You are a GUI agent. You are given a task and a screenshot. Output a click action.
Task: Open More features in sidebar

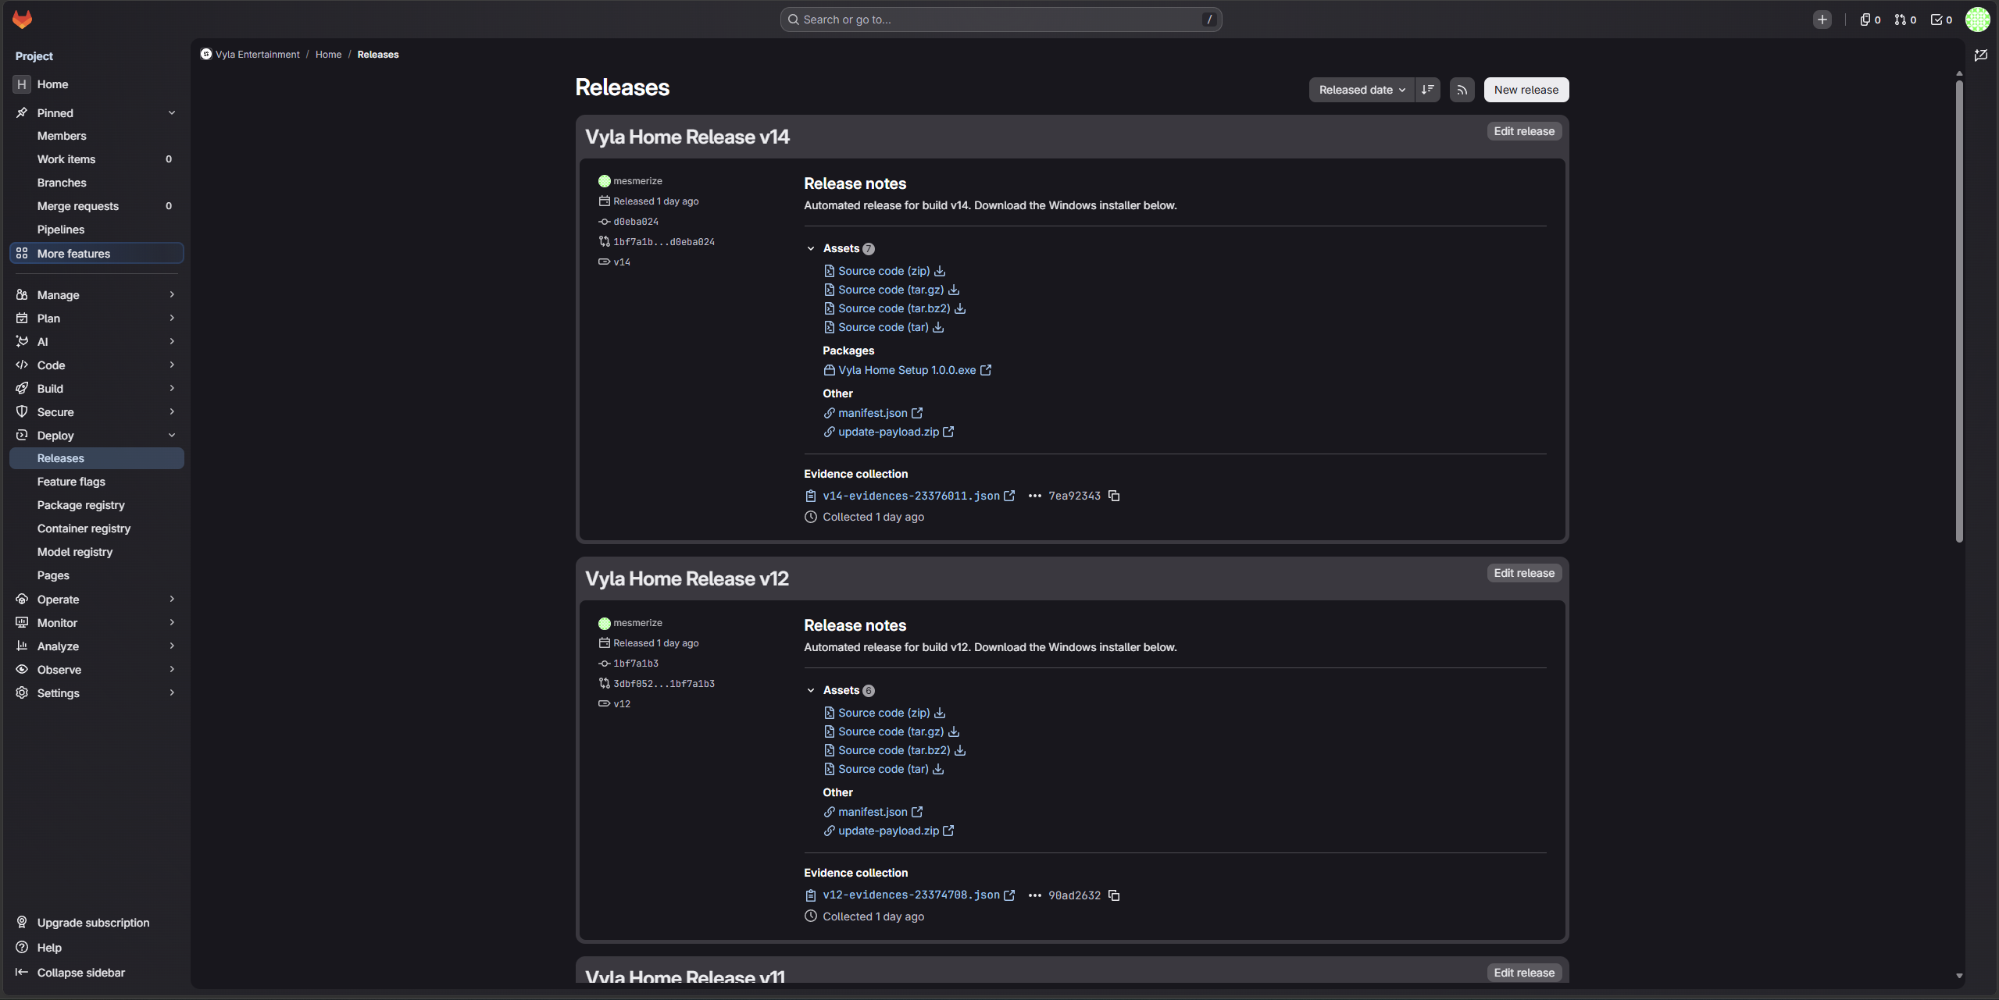coord(97,254)
